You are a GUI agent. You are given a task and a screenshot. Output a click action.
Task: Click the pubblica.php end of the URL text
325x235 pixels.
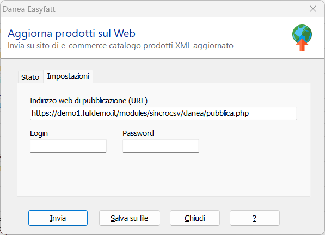point(228,113)
